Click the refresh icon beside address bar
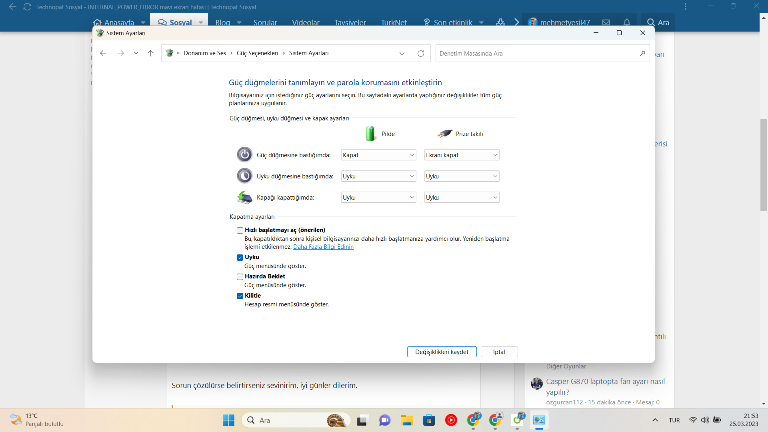The image size is (768, 432). click(420, 53)
